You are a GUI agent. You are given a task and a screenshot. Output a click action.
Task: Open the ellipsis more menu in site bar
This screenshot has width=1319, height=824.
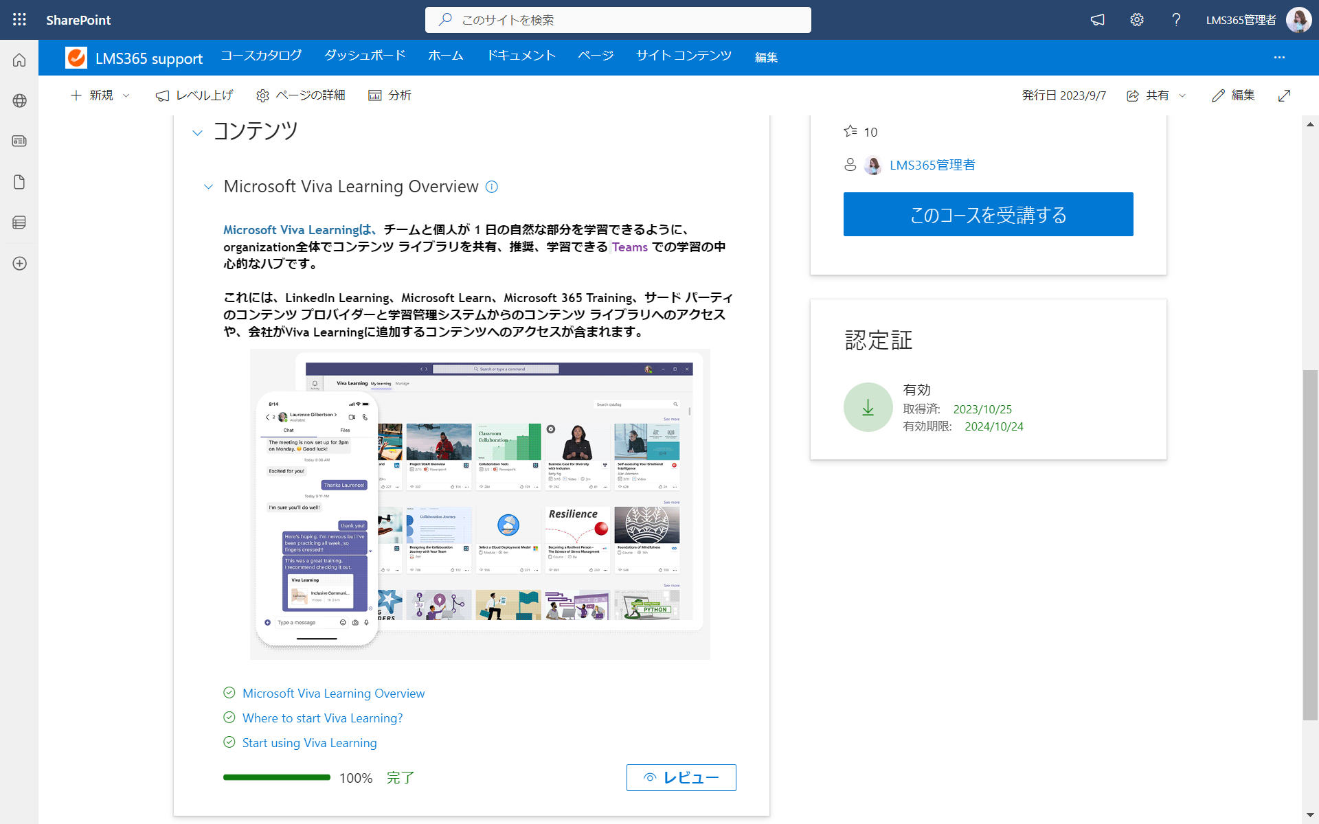pos(1279,58)
